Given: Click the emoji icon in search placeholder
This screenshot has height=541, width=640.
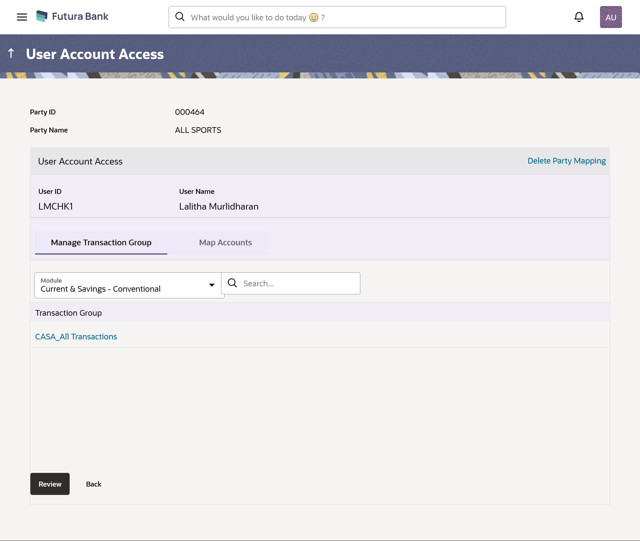Looking at the screenshot, I should point(314,17).
